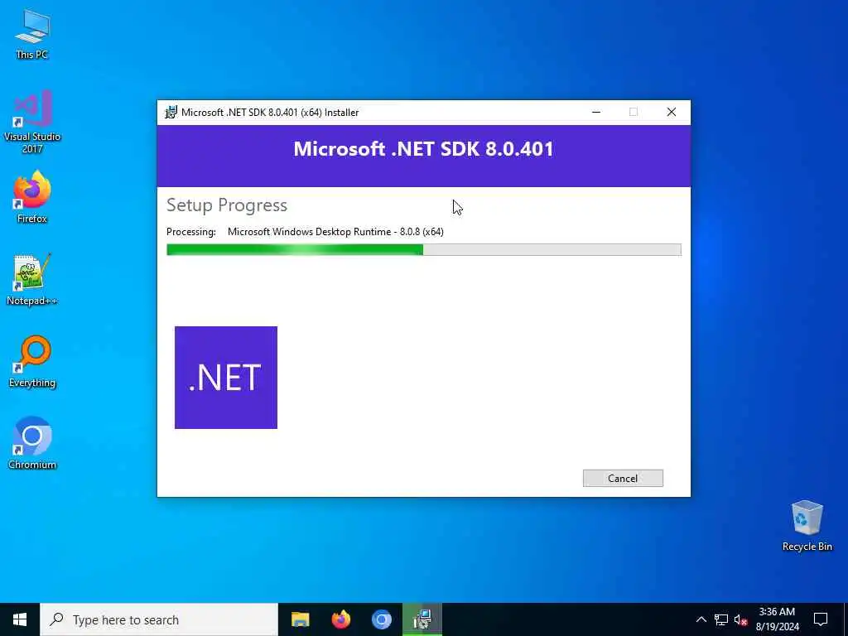Cancel the .NET SDK installation
848x636 pixels.
[623, 478]
